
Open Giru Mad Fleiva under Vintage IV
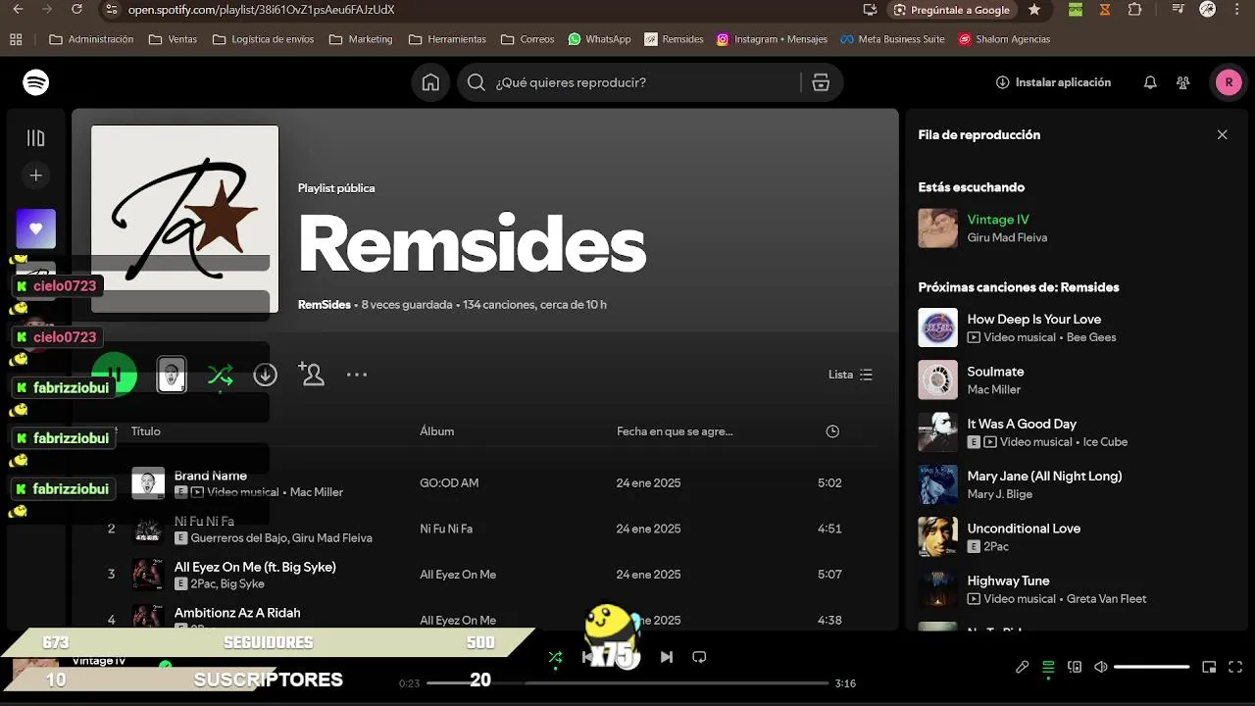(1007, 238)
